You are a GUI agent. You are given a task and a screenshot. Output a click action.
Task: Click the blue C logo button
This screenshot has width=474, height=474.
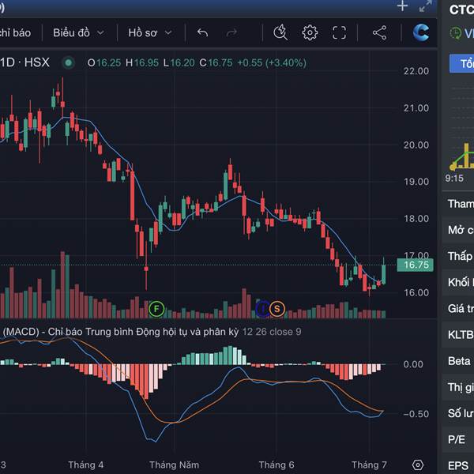click(x=421, y=32)
